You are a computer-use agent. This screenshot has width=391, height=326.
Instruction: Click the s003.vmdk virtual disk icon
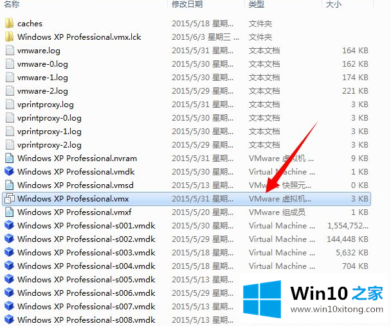(10, 252)
